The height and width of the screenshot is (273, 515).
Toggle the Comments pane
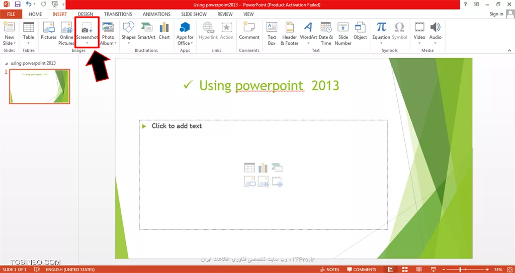361,269
